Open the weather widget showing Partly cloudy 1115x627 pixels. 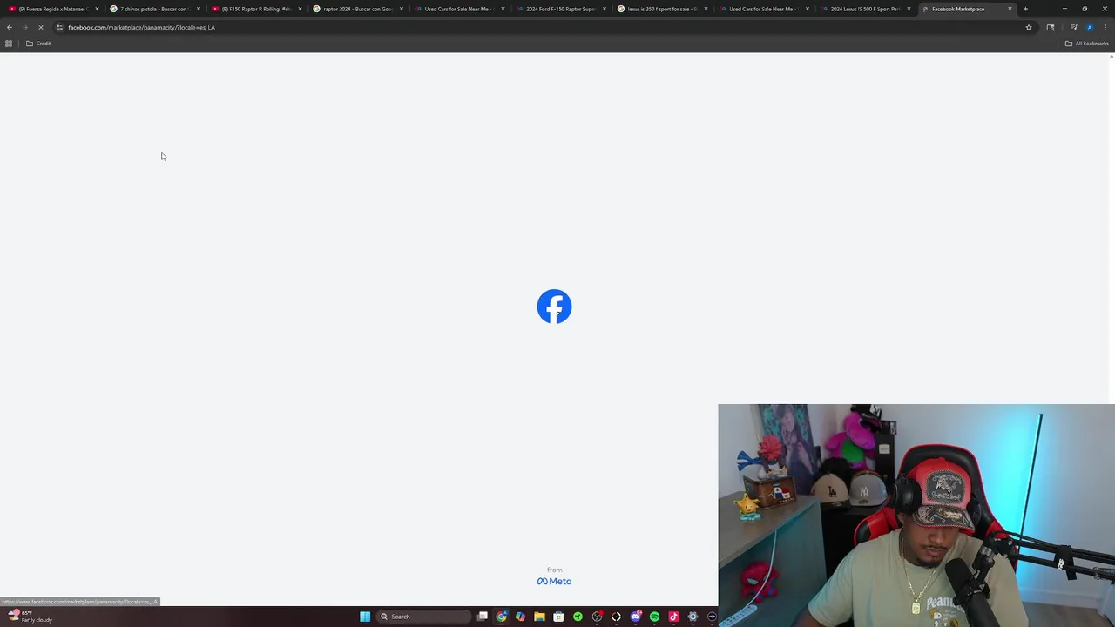point(30,617)
